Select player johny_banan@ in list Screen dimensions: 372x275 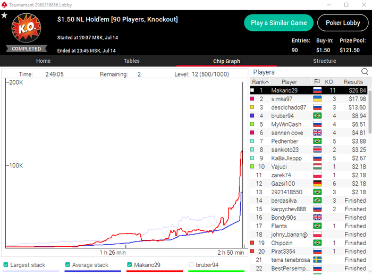(309, 235)
